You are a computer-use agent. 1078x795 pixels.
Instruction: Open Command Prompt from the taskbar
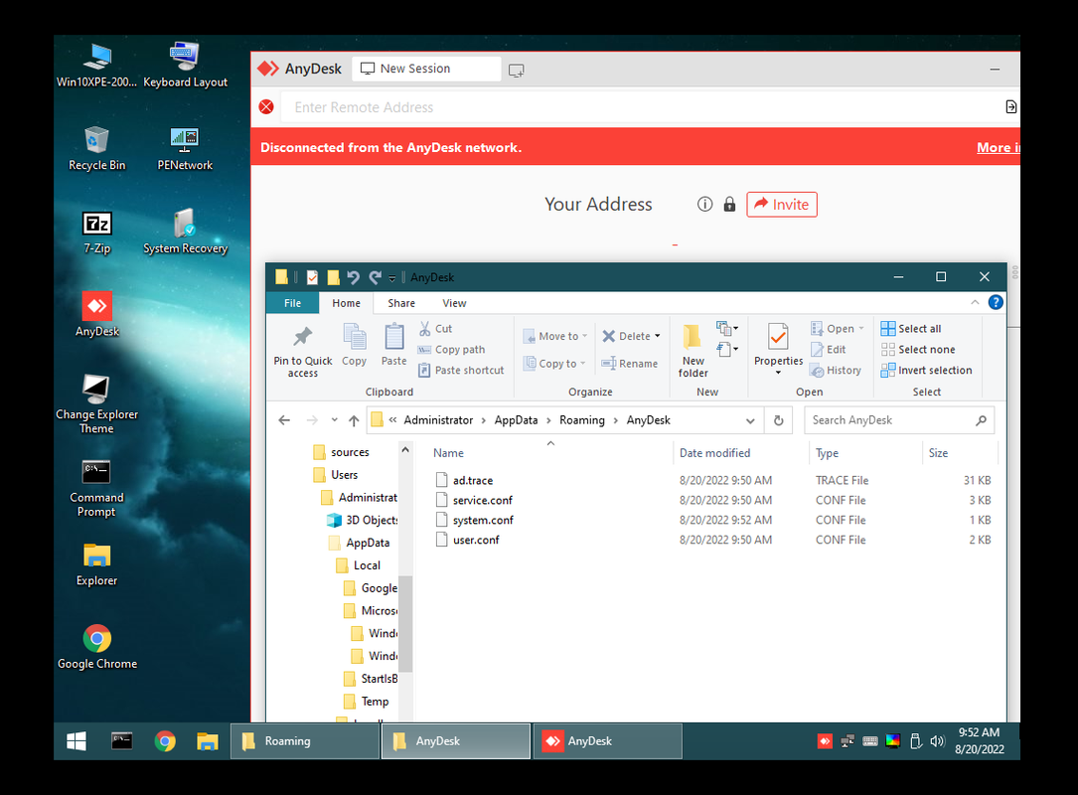coord(121,740)
